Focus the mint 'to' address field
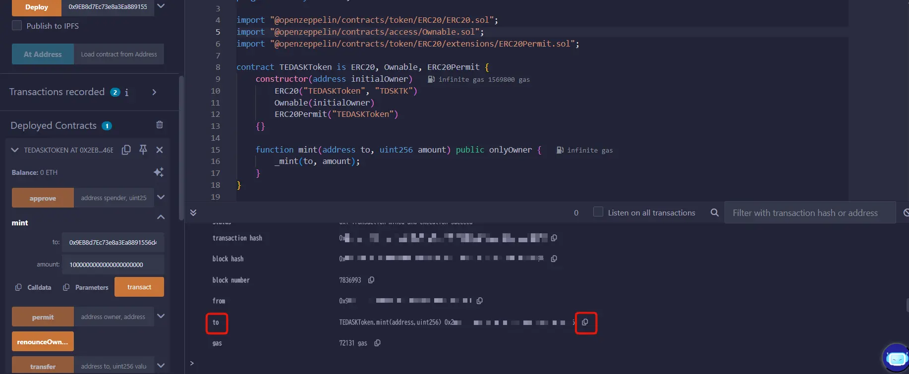 pyautogui.click(x=113, y=242)
